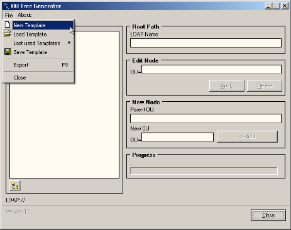This screenshot has width=291, height=230.
Task: Click the Progress bar
Action: pyautogui.click(x=204, y=171)
